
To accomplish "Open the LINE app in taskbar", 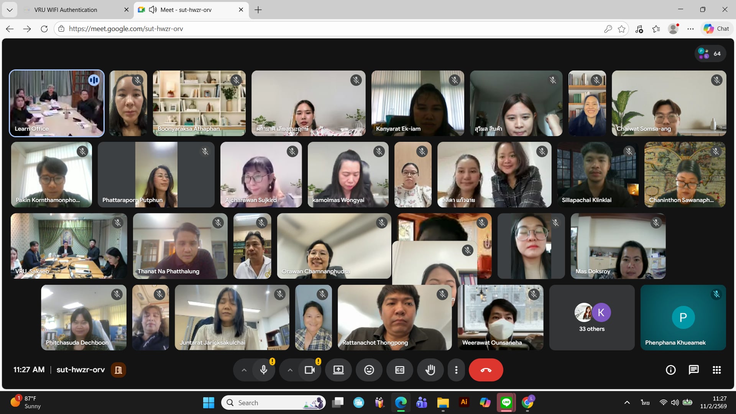I will point(506,402).
